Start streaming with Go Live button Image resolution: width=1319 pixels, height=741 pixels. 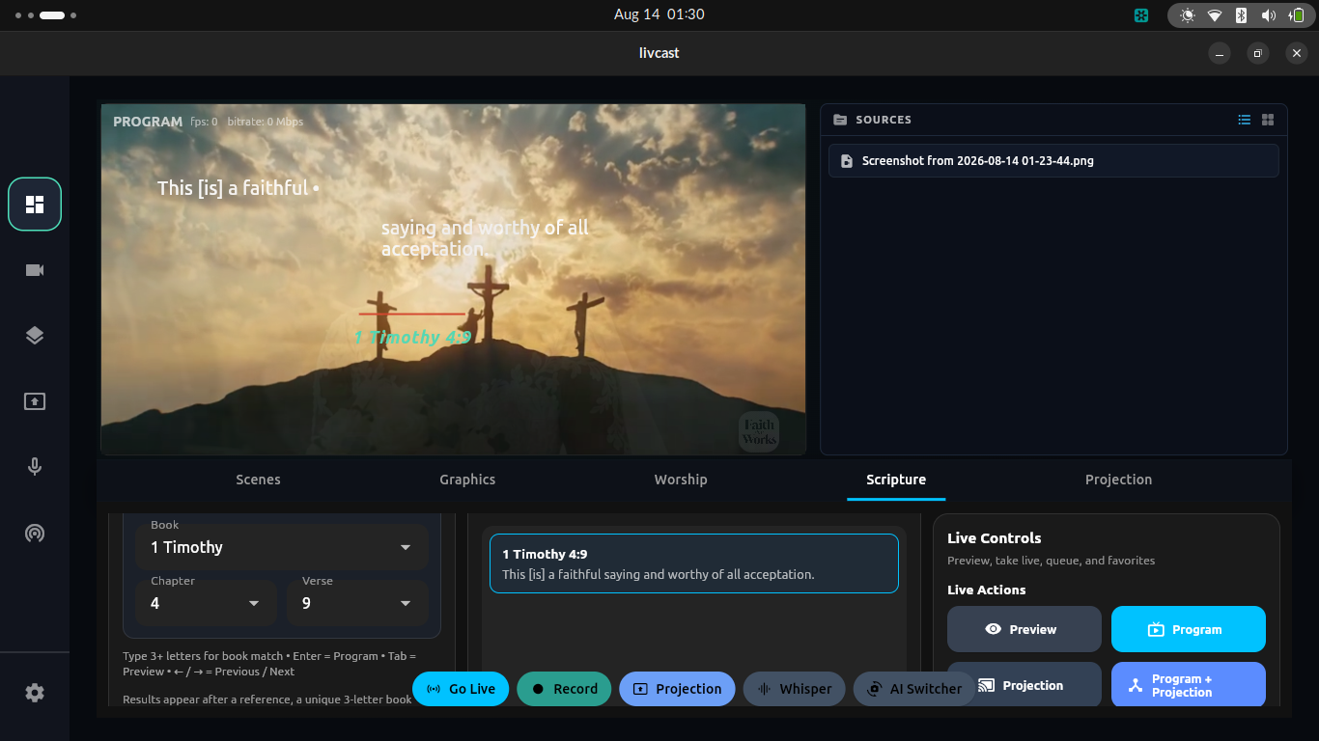pyautogui.click(x=461, y=689)
